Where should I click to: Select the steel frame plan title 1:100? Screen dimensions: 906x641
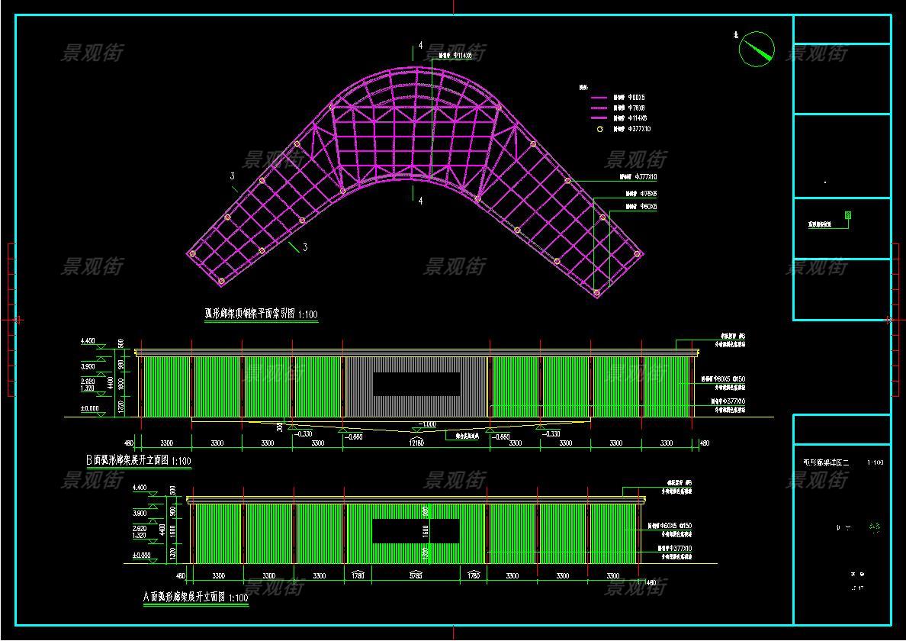[261, 314]
